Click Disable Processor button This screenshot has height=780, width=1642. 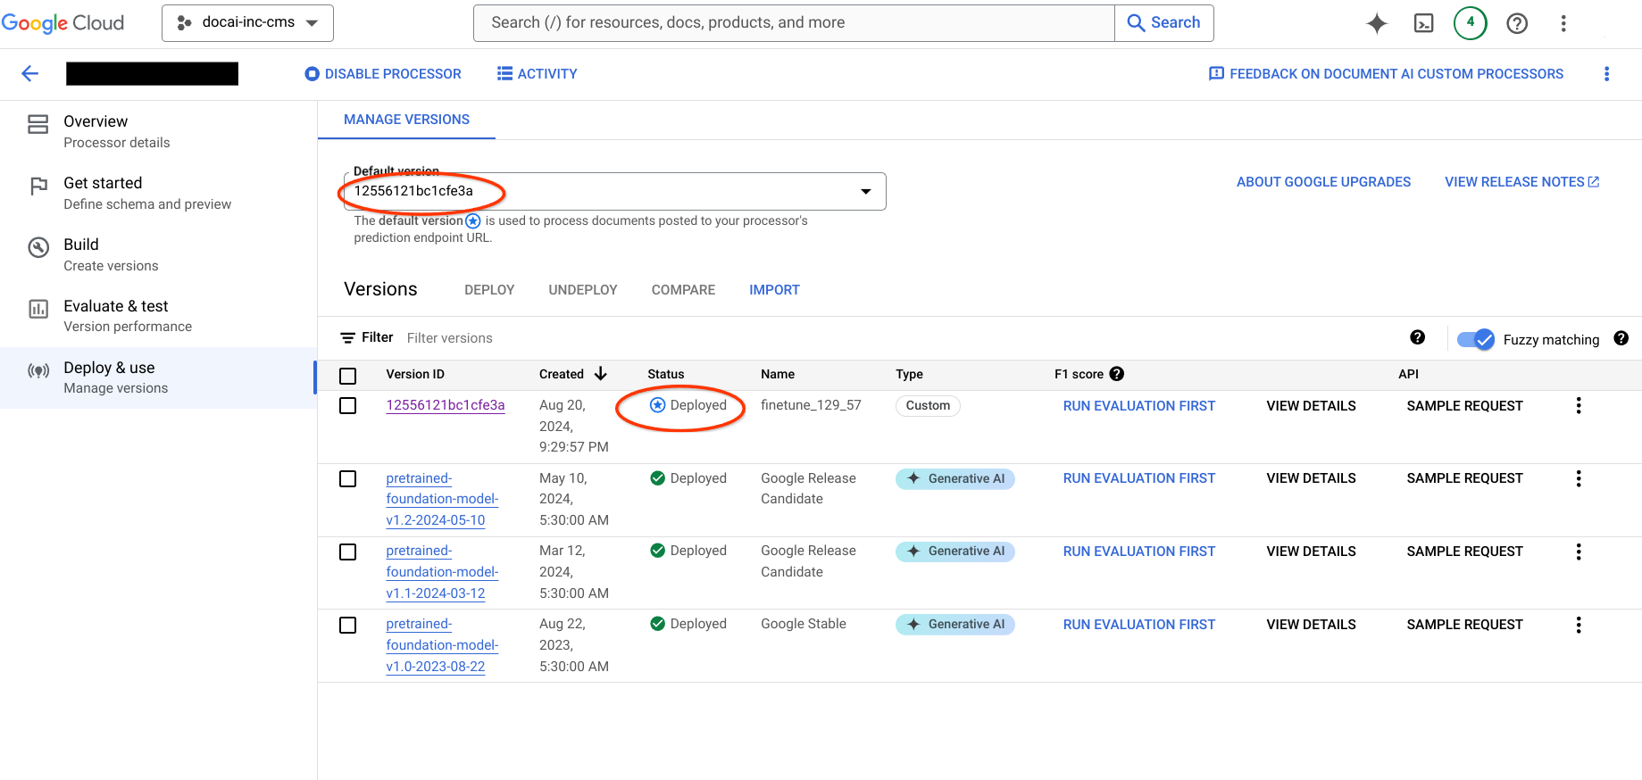[383, 74]
